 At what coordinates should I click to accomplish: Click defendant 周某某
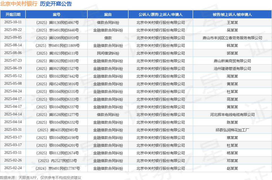pos(232,76)
